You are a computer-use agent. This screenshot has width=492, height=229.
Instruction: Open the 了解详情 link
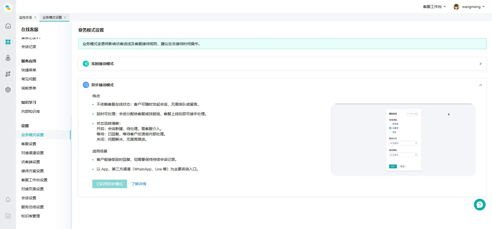[139, 184]
